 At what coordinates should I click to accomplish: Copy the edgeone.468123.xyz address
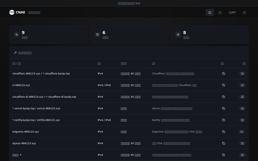click(224, 132)
